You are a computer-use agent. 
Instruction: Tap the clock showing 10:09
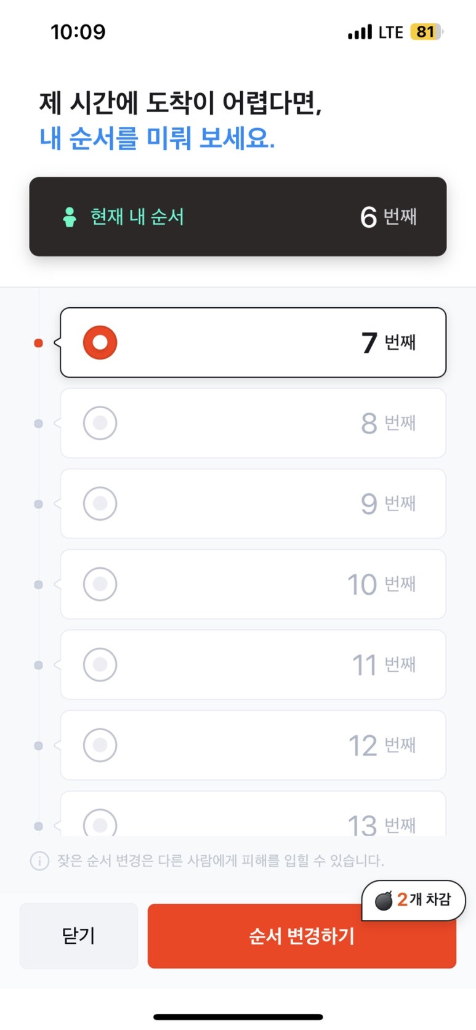[x=78, y=32]
